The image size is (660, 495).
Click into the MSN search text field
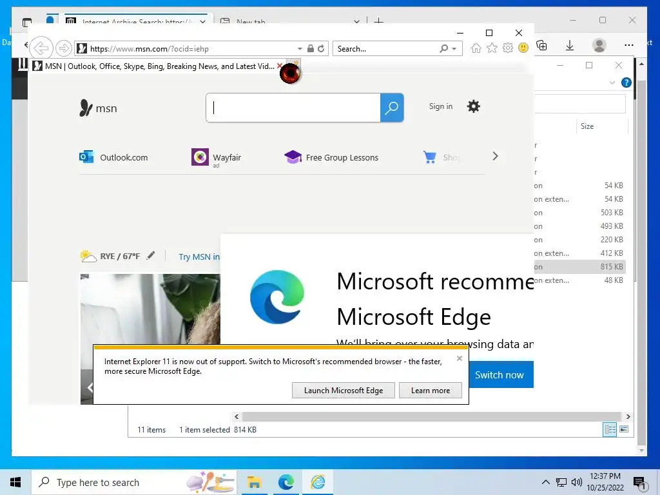[x=293, y=108]
